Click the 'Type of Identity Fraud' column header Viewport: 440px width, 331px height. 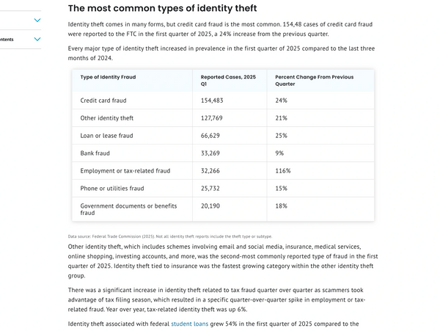[108, 77]
